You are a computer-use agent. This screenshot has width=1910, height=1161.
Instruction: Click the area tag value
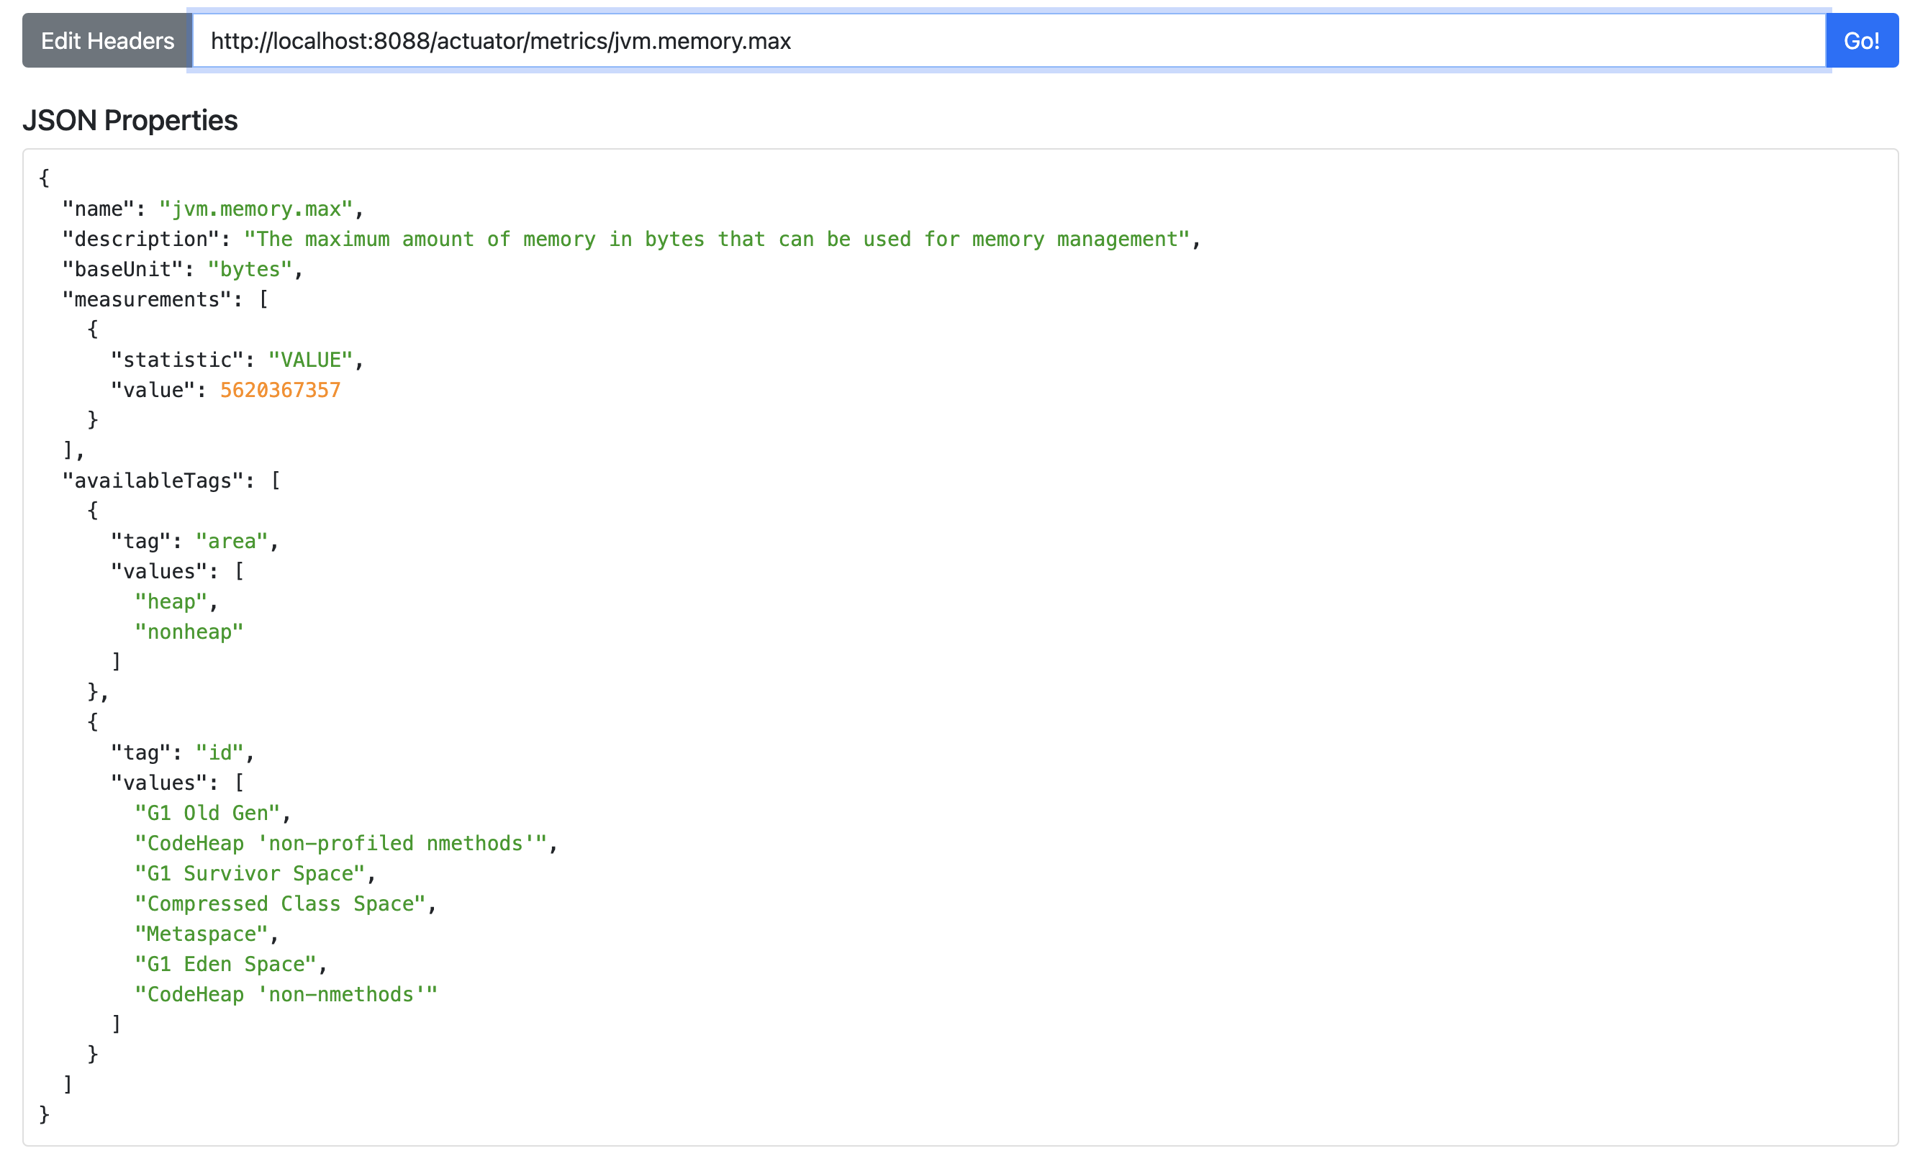tap(231, 542)
